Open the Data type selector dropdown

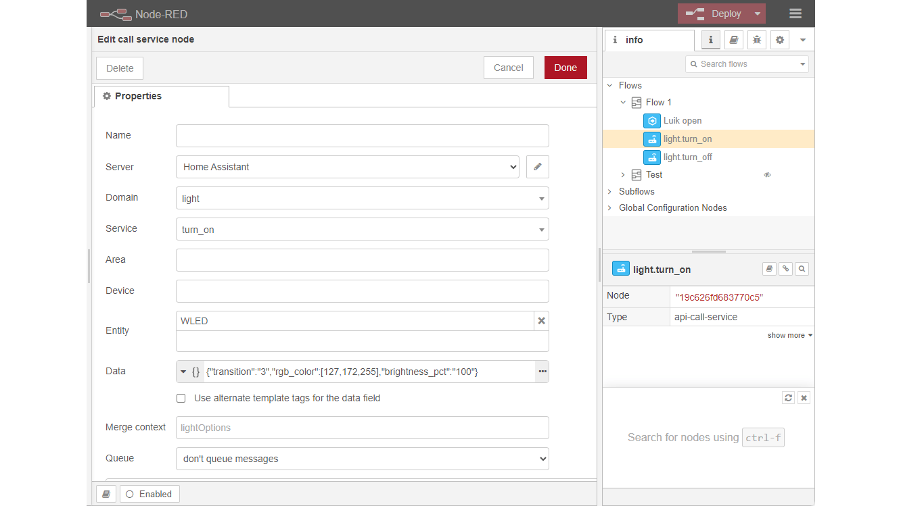click(x=190, y=372)
